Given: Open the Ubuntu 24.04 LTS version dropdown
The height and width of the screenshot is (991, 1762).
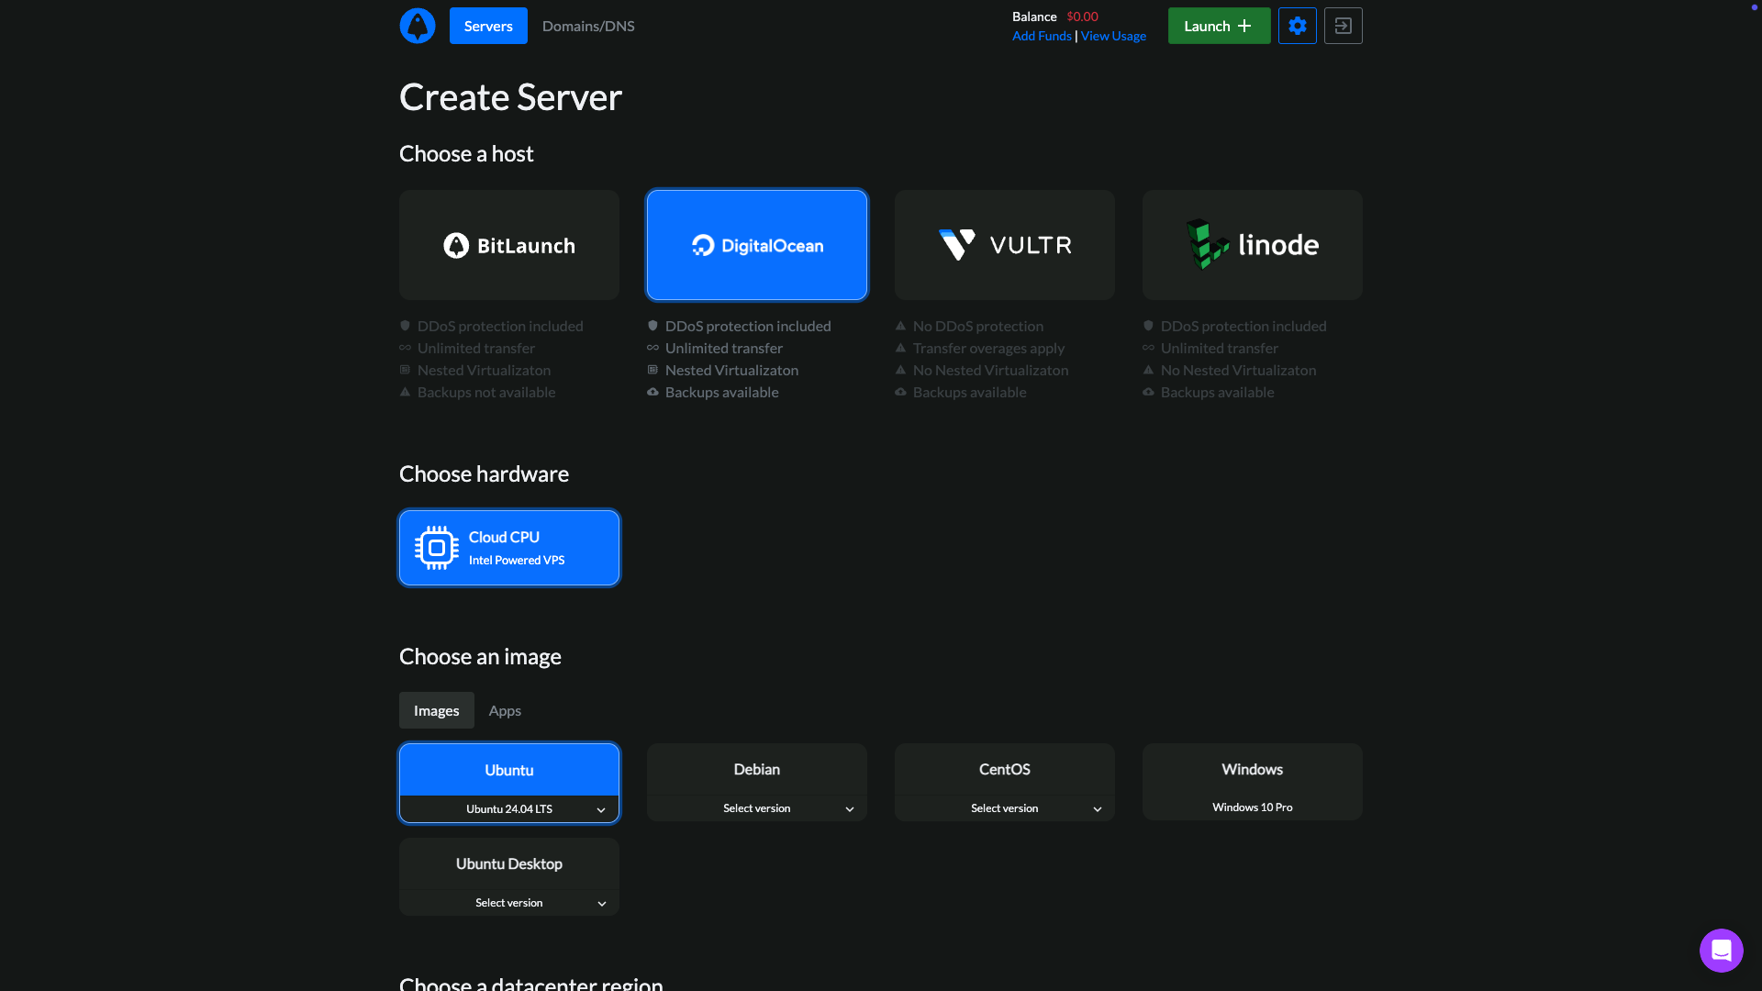Looking at the screenshot, I should pos(508,809).
